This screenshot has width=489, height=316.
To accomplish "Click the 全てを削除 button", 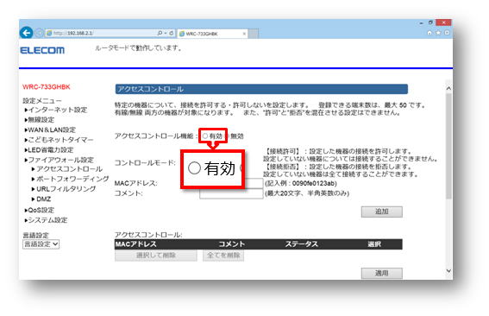I will [x=223, y=256].
